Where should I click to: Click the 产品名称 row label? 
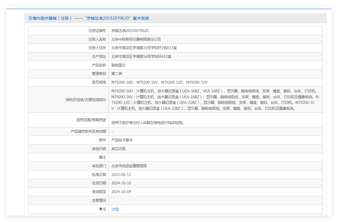[x=99, y=65]
